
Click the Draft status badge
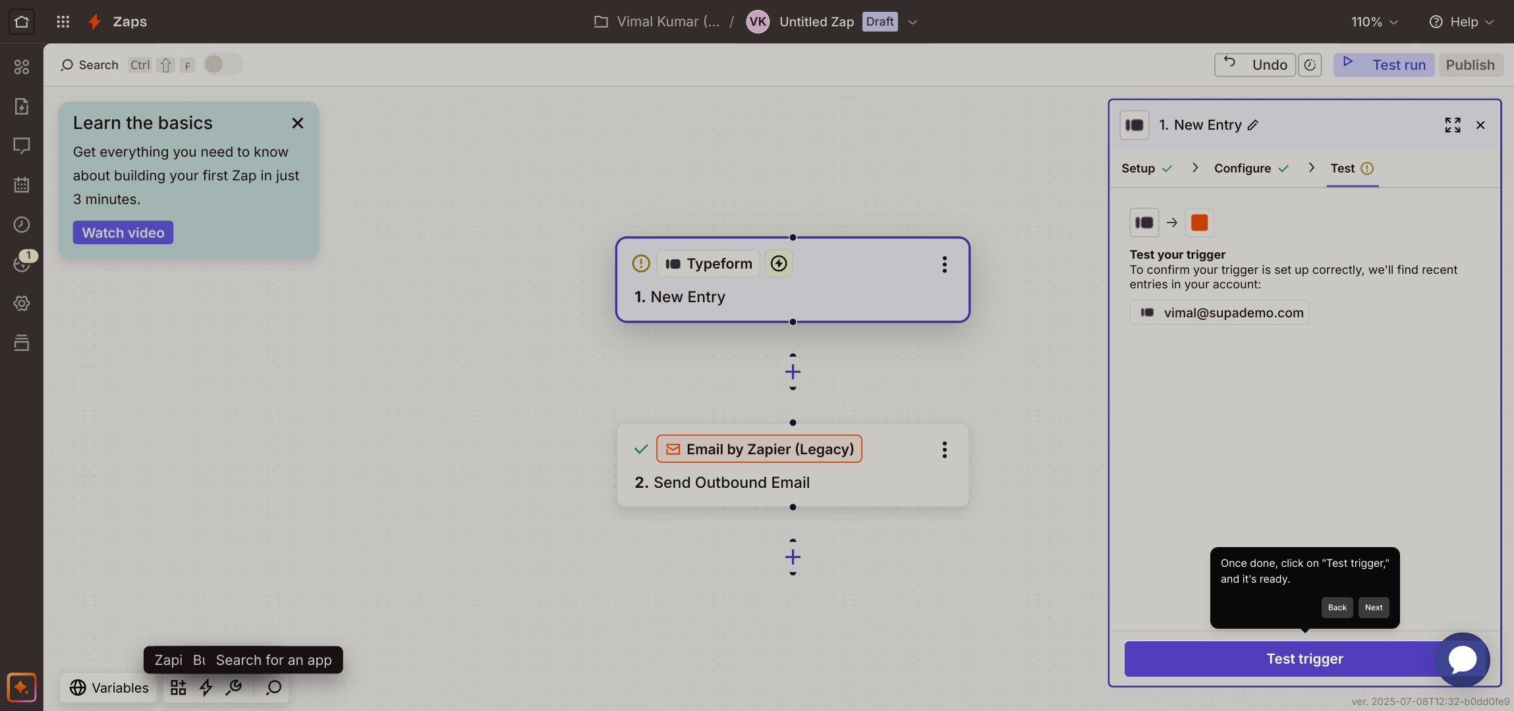[880, 22]
